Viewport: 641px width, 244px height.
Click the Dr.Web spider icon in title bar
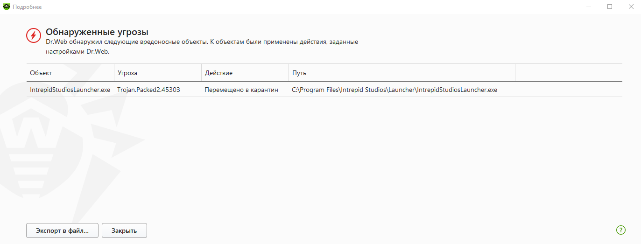tap(7, 7)
